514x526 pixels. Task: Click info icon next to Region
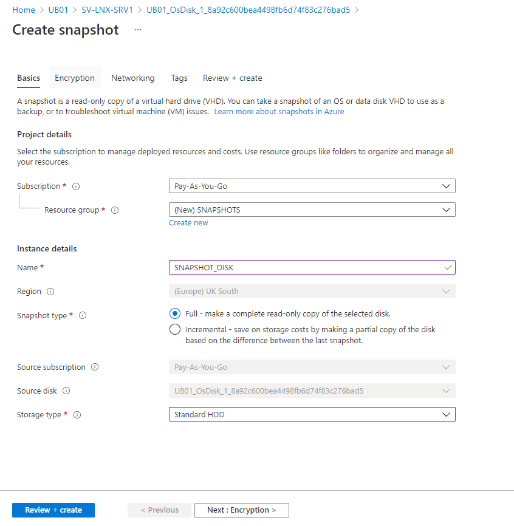50,292
